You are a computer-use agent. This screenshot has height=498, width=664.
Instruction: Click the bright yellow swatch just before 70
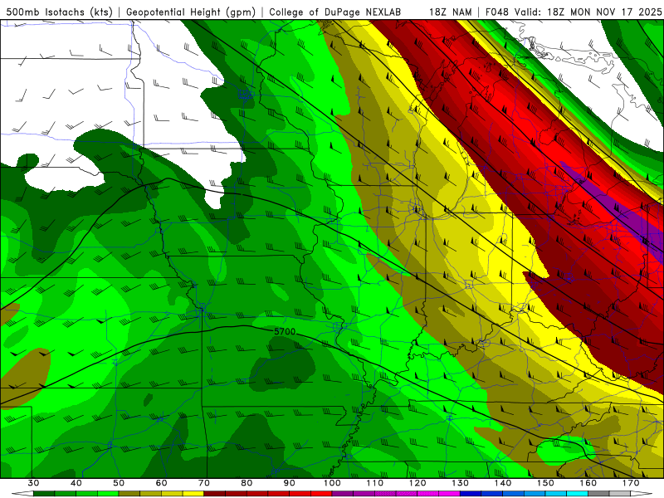[x=193, y=494]
